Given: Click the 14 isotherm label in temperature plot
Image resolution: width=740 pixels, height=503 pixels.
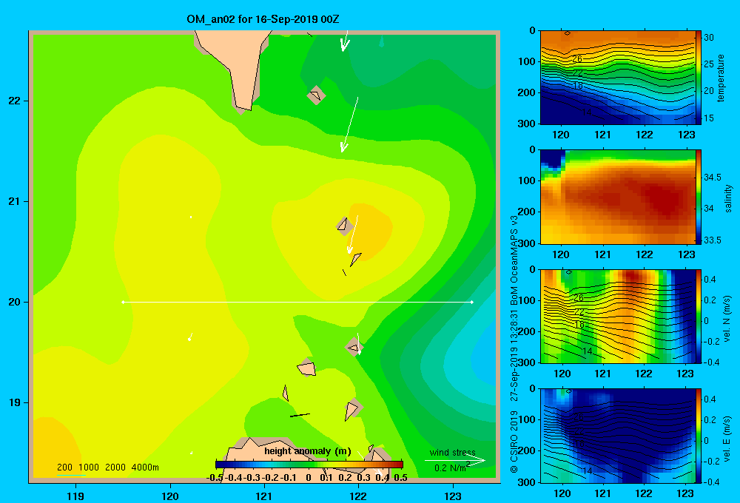Looking at the screenshot, I should [x=587, y=112].
